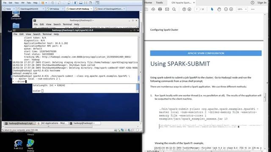The height and width of the screenshot is (152, 271).
Task: Switch to Tools tab in PDF reader
Action: click(x=159, y=3)
